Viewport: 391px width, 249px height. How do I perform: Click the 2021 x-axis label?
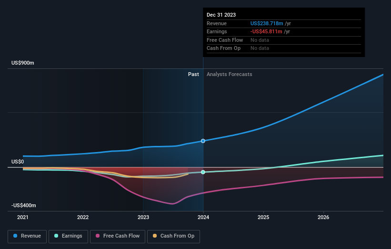tap(23, 217)
